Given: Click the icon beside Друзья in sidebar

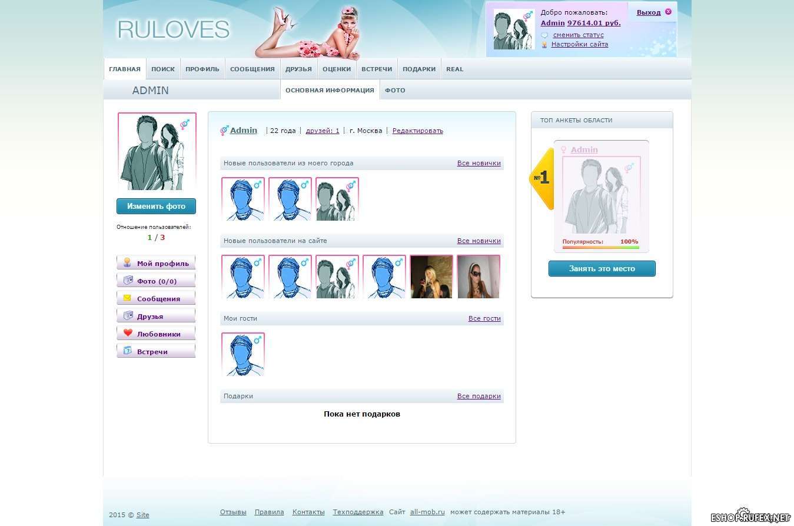Looking at the screenshot, I should (x=128, y=316).
